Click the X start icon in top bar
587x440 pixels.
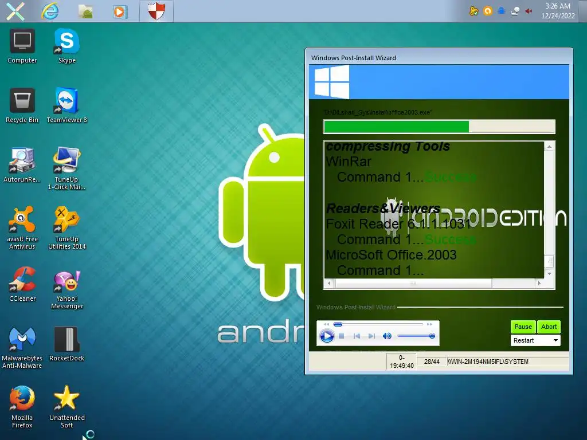click(x=15, y=11)
